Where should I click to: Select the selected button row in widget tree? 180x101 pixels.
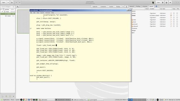pos(8,14)
